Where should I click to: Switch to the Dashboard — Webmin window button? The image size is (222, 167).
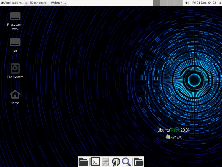pyautogui.click(x=46, y=3)
